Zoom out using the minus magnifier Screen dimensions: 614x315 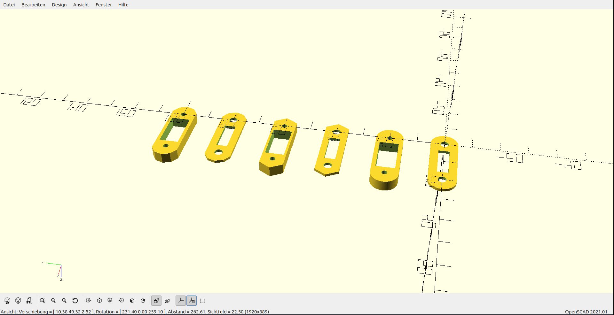coord(64,301)
